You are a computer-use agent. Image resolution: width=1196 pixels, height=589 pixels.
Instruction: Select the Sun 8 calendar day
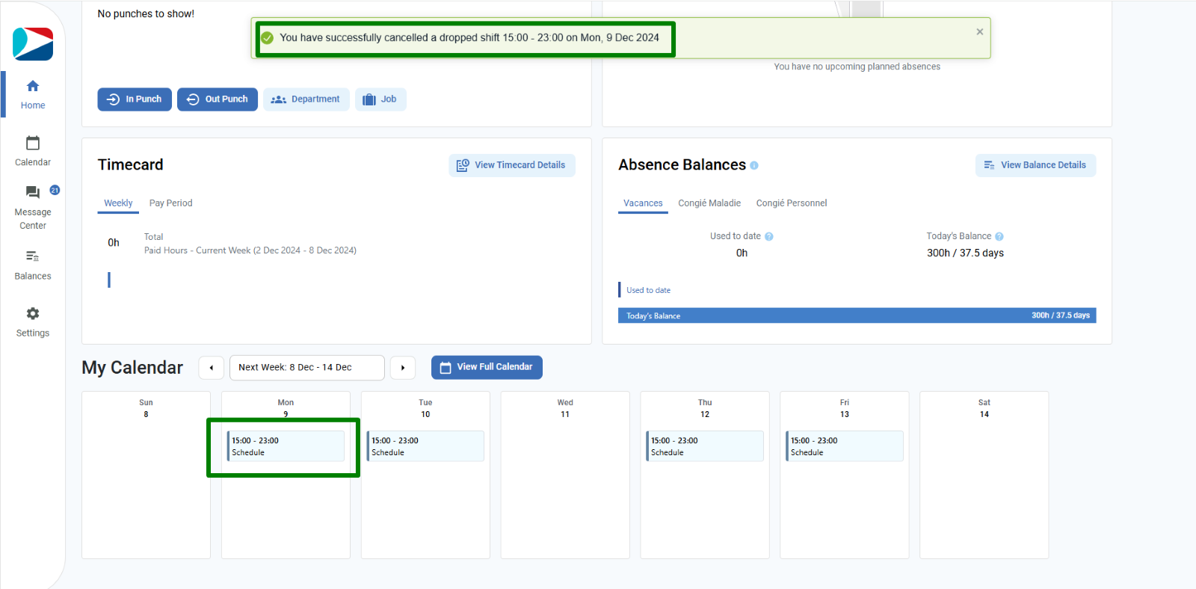point(146,475)
